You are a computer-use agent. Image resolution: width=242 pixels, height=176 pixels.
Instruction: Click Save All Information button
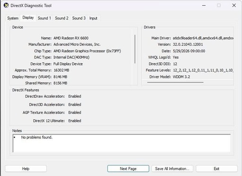coord(172,168)
